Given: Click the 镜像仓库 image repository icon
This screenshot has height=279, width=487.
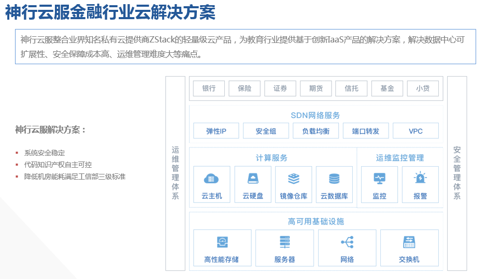Looking at the screenshot, I should point(294,179).
